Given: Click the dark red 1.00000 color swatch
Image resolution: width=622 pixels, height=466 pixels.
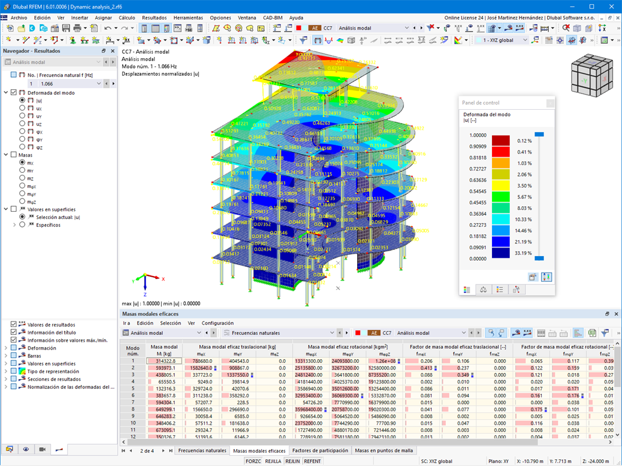Looking at the screenshot, I should (501, 141).
